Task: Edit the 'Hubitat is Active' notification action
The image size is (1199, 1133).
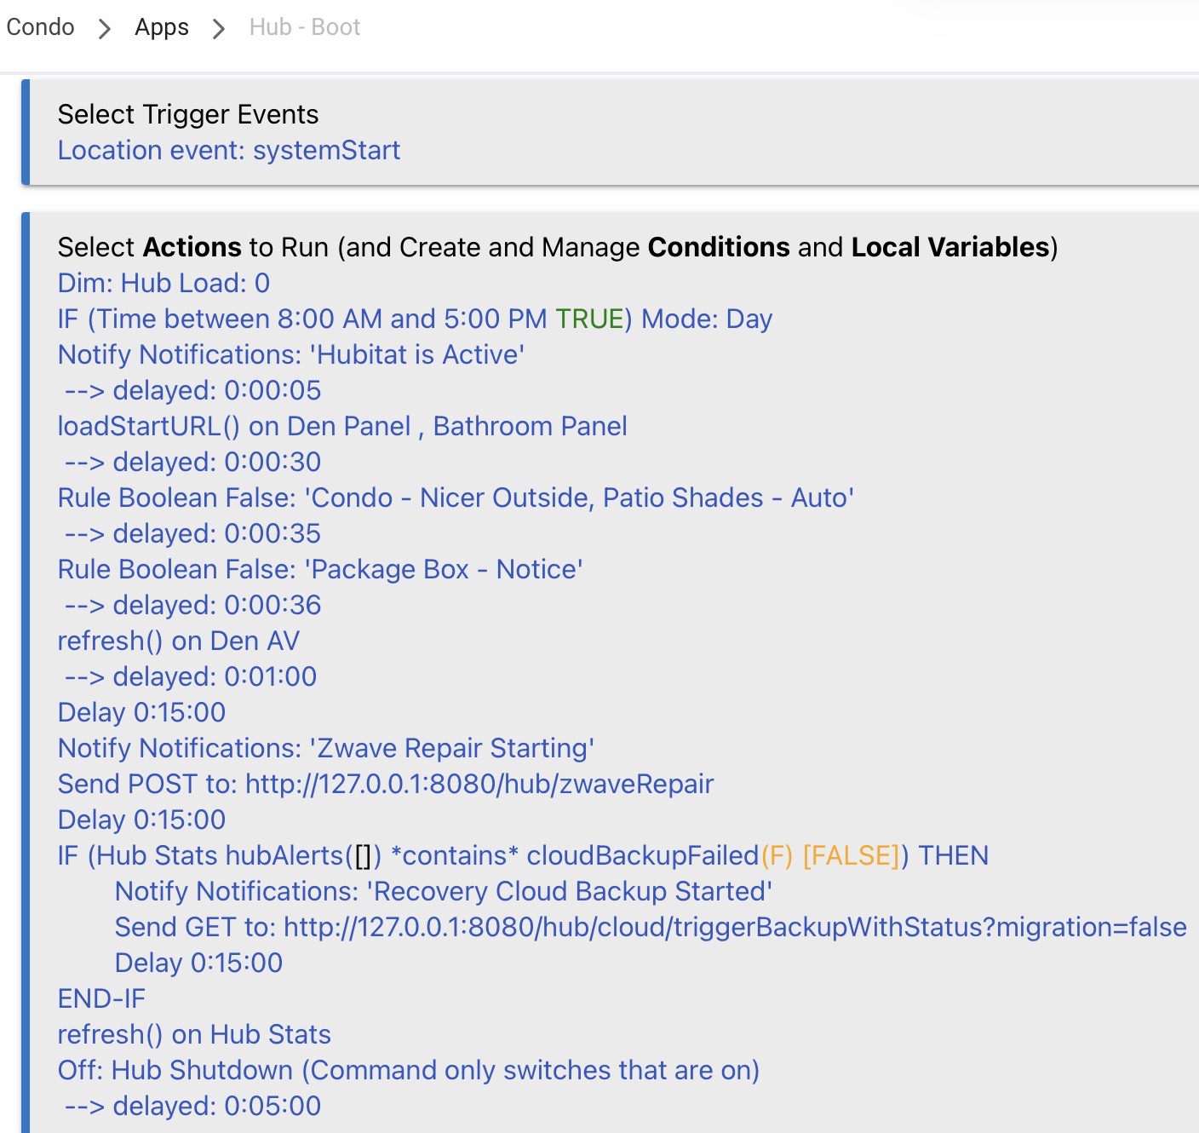Action: pyautogui.click(x=290, y=354)
